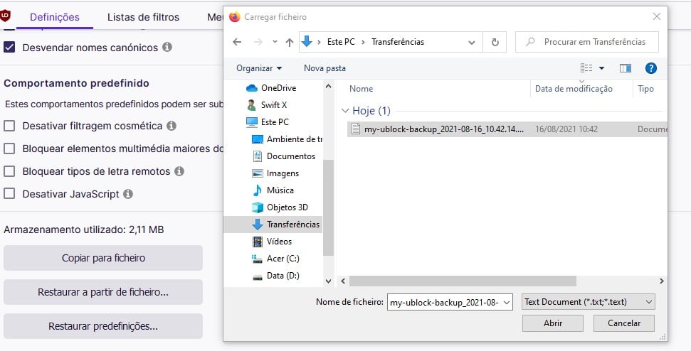This screenshot has width=691, height=351.
Task: Show info for Bloquear tipos de letra remotos
Action: point(179,171)
